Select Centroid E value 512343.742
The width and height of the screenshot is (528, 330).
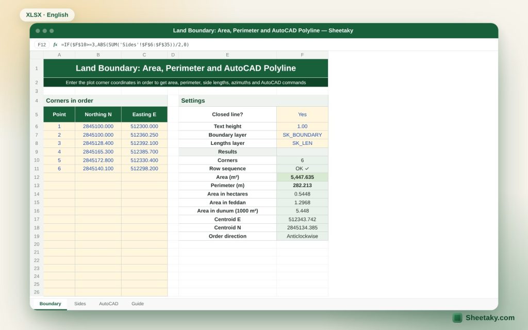[302, 219]
